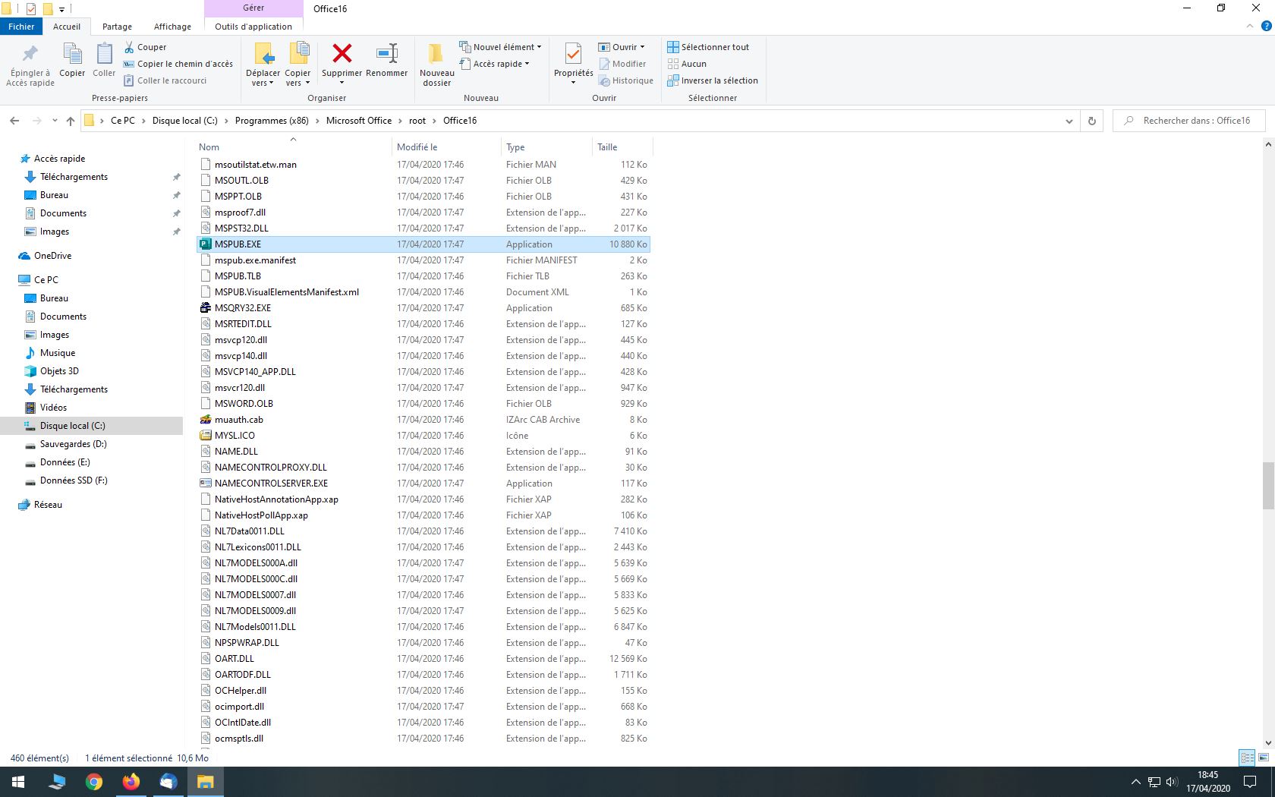This screenshot has width=1275, height=797.
Task: Switch to large icons view layout
Action: [x=1264, y=758]
